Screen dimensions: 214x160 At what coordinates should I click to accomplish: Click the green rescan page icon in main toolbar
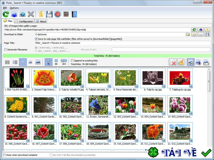point(6,14)
